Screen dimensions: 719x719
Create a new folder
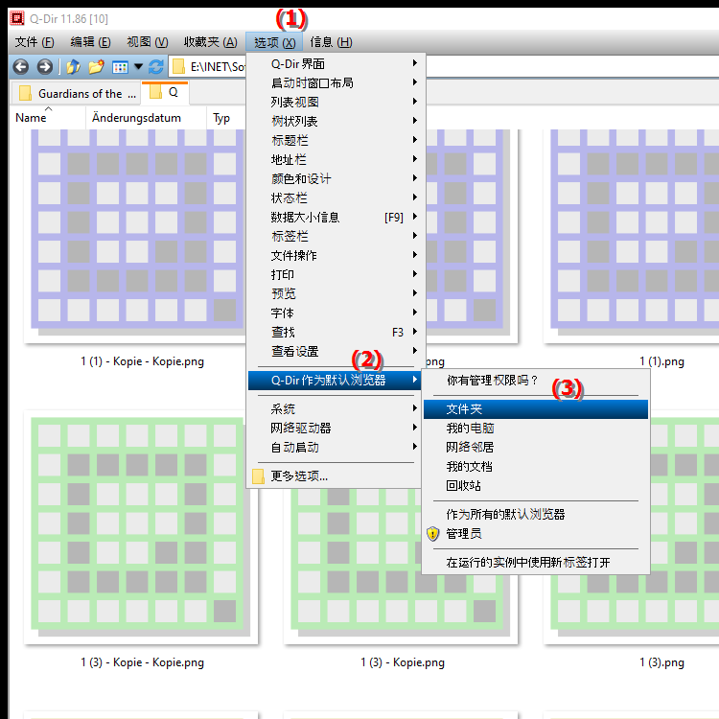[x=96, y=67]
